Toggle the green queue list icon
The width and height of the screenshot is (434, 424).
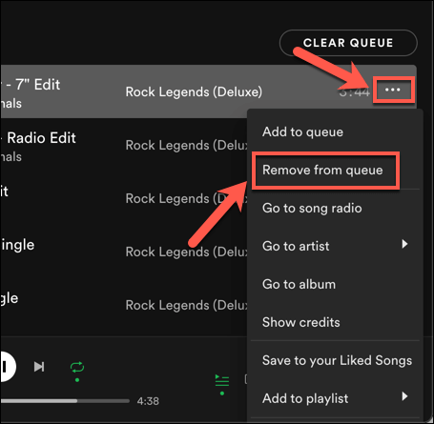click(222, 380)
